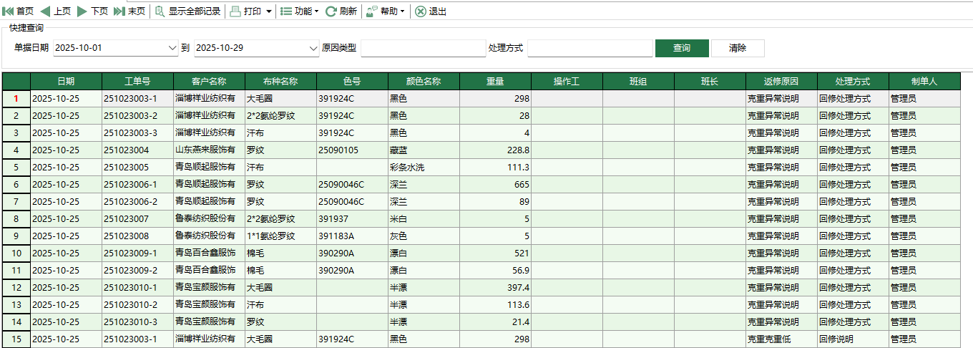Viewport: 973px width, 348px height.
Task: Run search with the 查询 button
Action: pyautogui.click(x=682, y=48)
